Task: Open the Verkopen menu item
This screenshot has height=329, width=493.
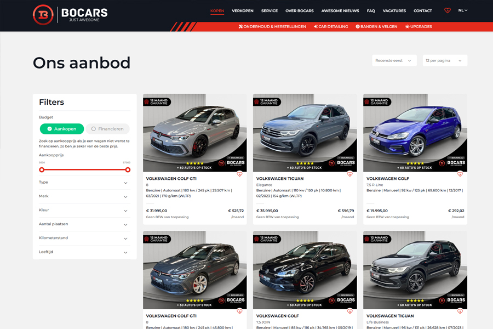Action: click(243, 11)
